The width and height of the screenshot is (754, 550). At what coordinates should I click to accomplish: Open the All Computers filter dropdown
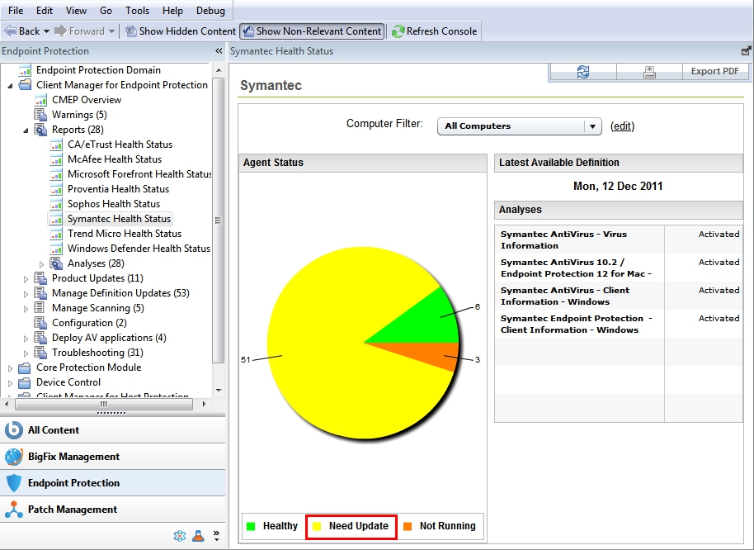coord(592,126)
